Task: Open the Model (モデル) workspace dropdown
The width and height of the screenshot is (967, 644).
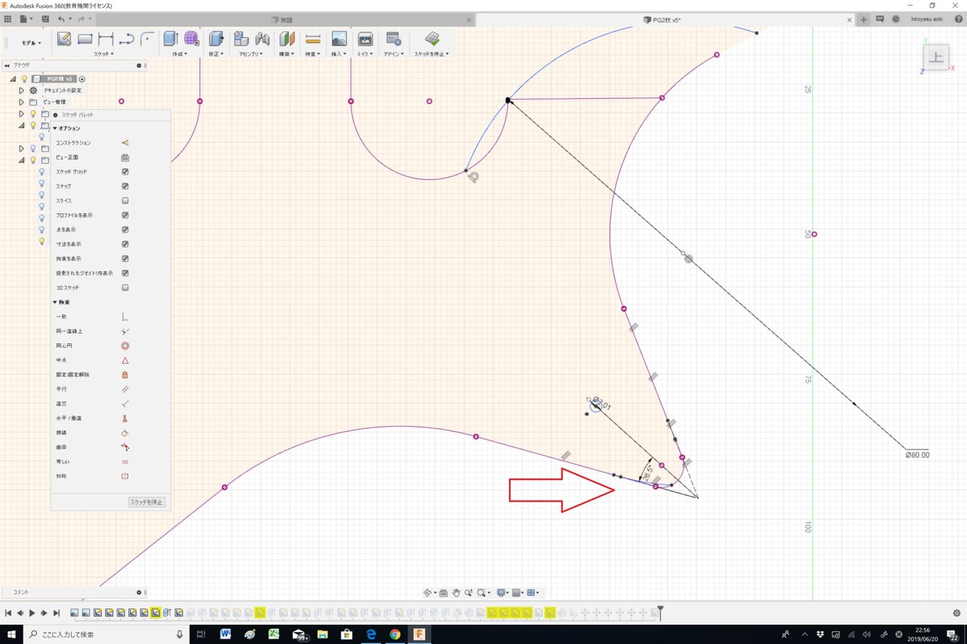Action: 31,43
